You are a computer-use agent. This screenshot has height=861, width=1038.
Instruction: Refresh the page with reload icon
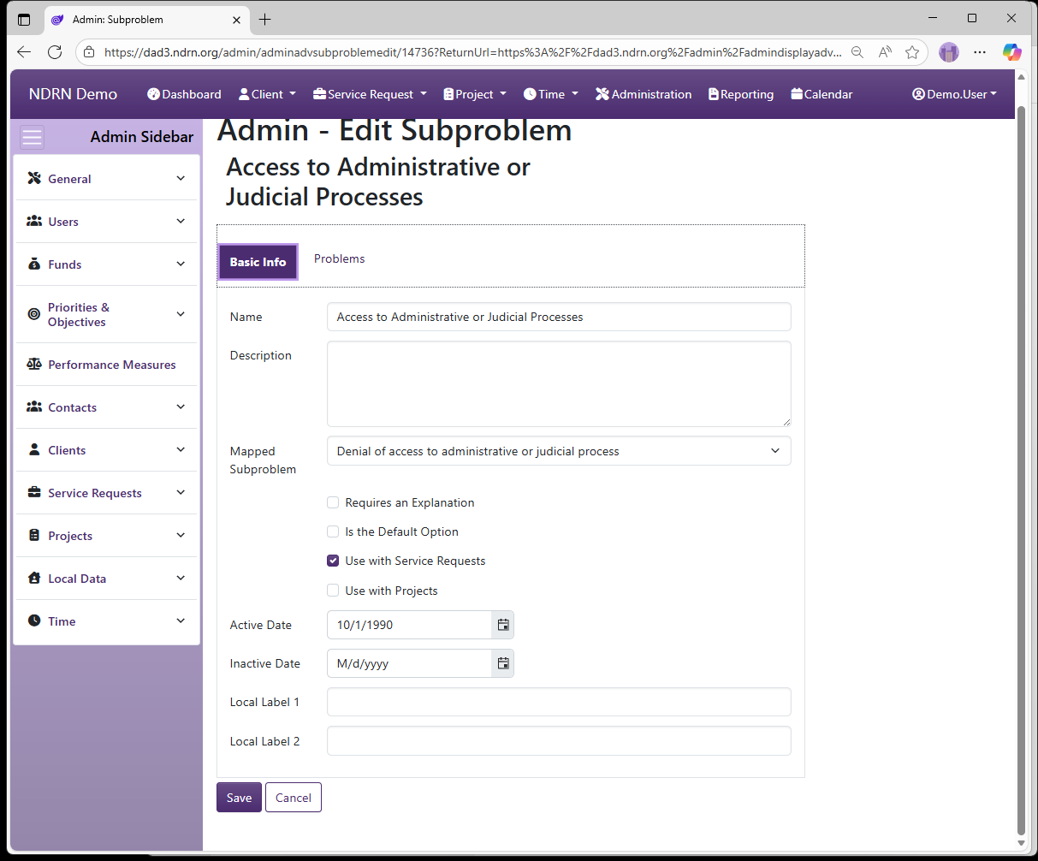click(x=55, y=52)
